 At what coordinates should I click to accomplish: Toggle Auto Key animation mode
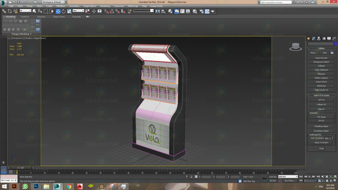tap(273, 177)
